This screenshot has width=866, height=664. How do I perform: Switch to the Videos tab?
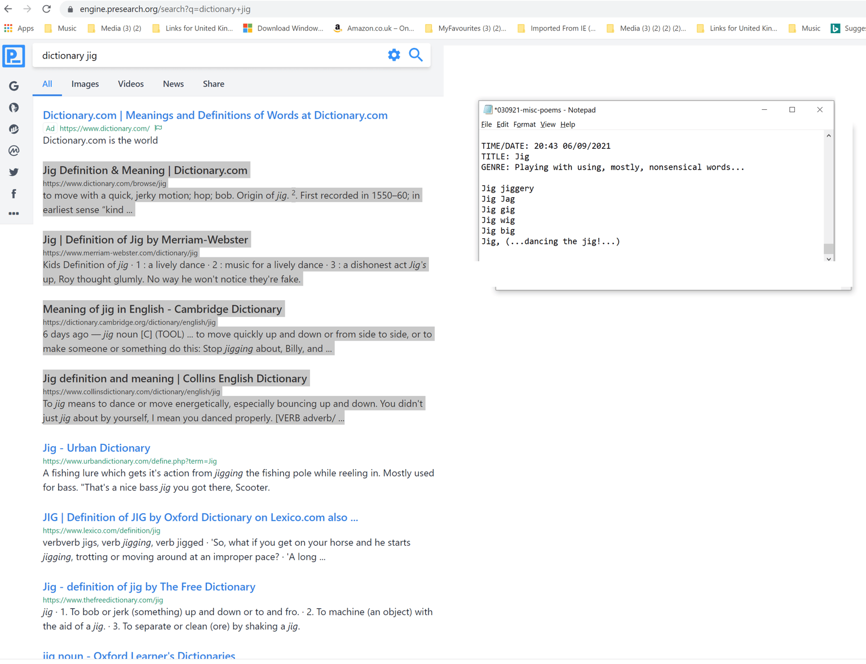coord(131,84)
